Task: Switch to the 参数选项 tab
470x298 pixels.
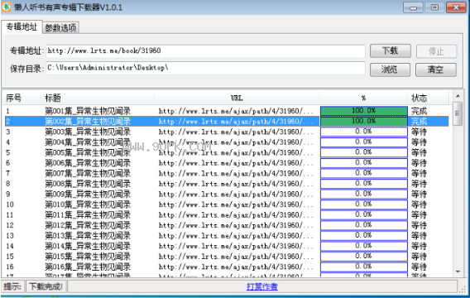Action: tap(61, 27)
